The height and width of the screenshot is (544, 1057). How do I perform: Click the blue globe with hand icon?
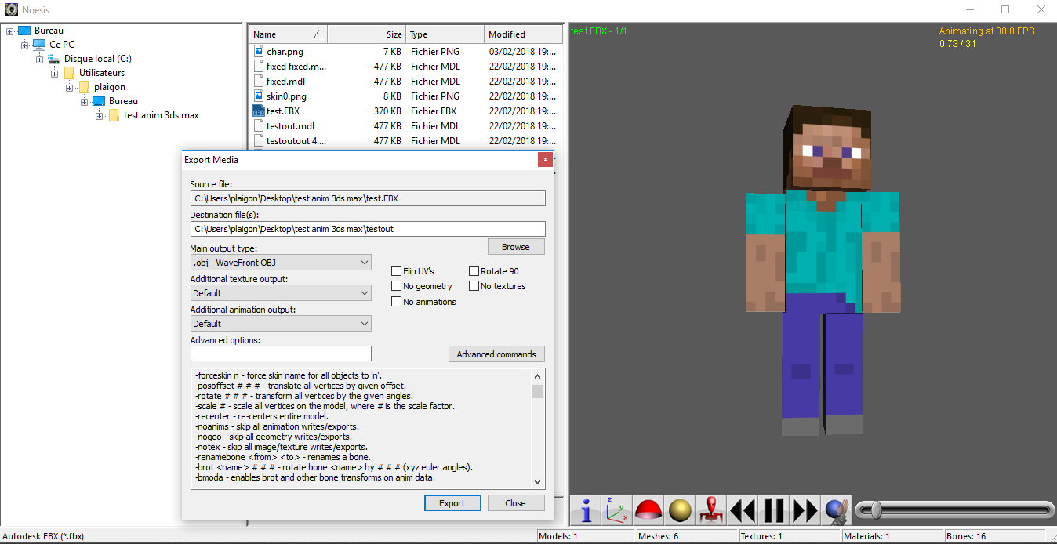(x=836, y=510)
